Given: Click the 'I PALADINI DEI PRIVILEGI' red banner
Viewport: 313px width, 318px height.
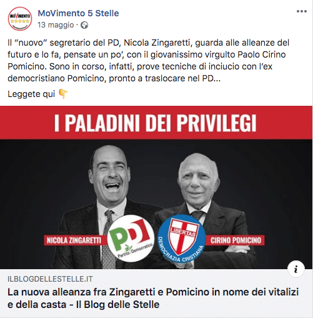Looking at the screenshot, I should pos(156,123).
